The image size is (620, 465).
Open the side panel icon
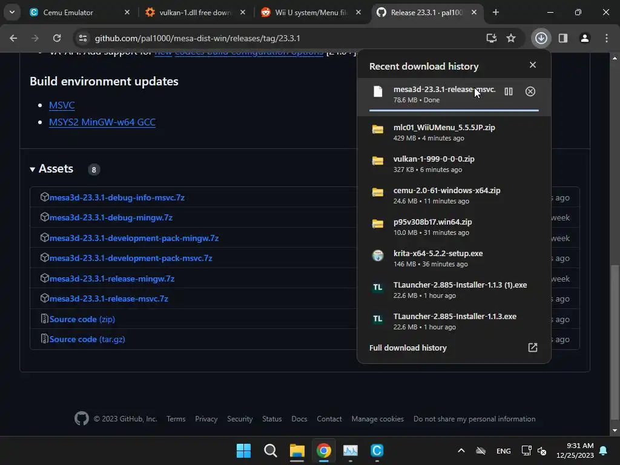562,38
